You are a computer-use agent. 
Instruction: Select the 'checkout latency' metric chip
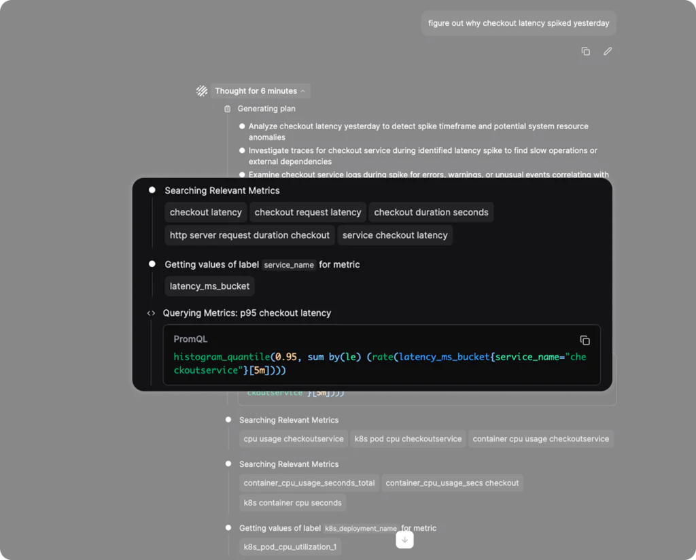tap(205, 212)
